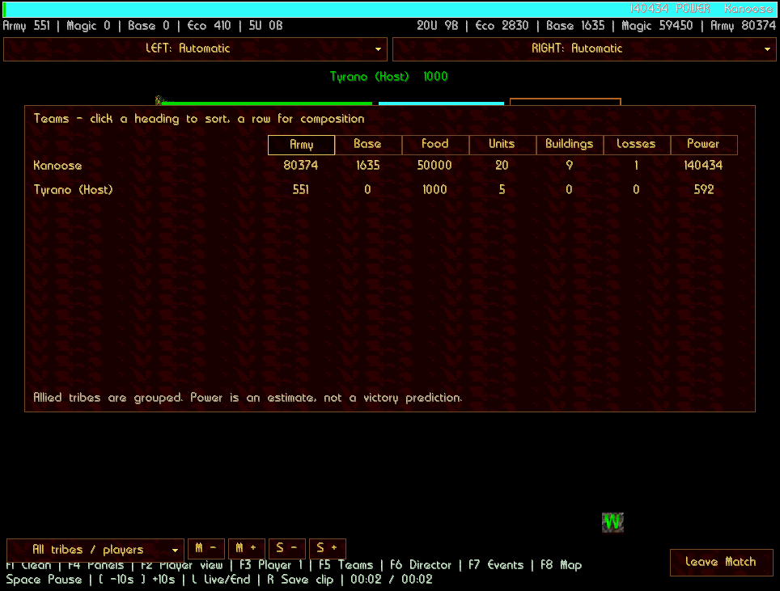Click Eco 410 in the left stats bar
This screenshot has height=591, width=780.
click(x=209, y=26)
